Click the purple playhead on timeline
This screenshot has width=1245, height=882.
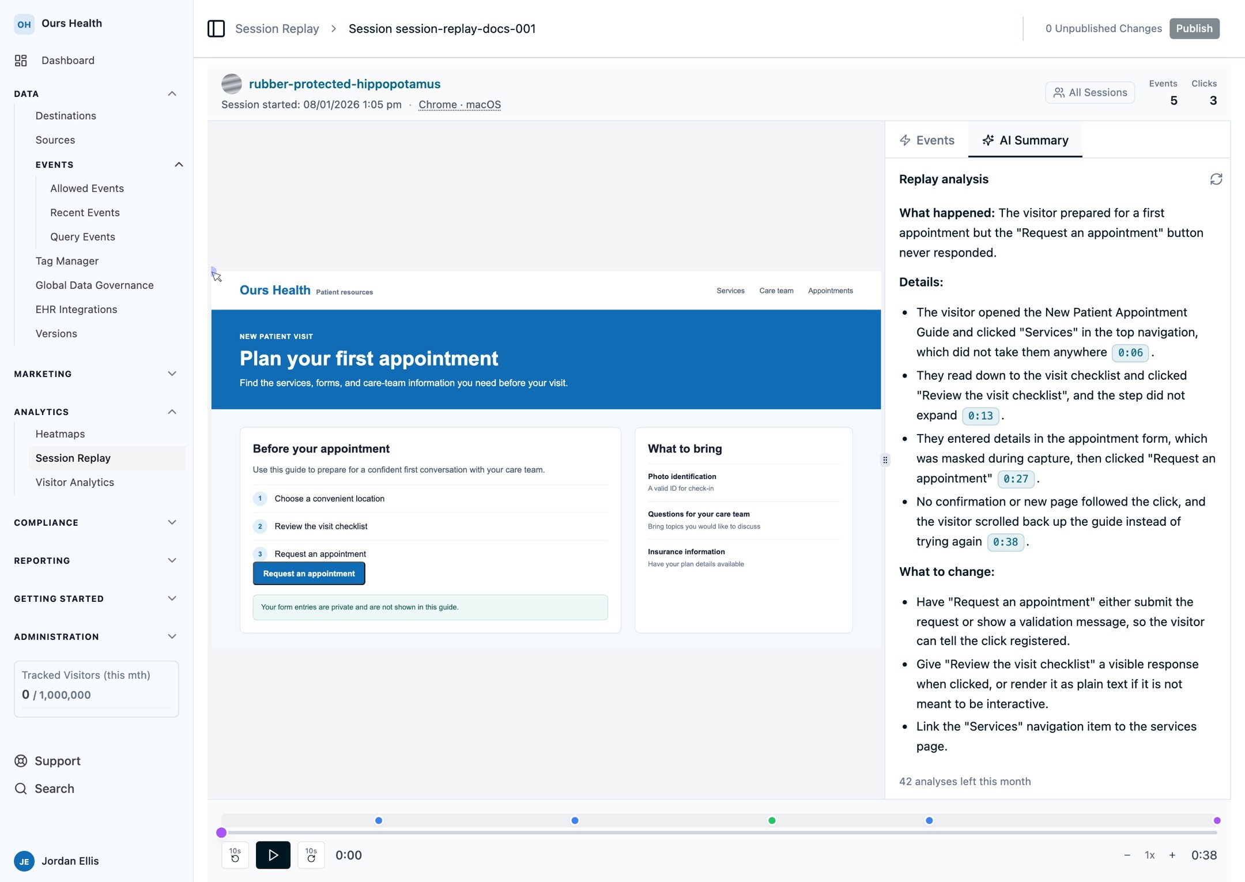221,832
